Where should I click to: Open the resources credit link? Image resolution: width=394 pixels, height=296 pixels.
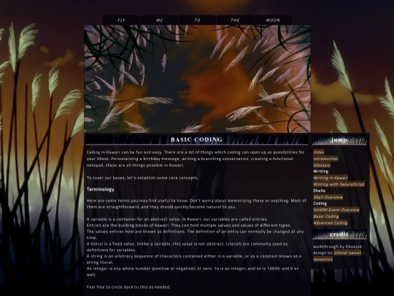point(323,259)
